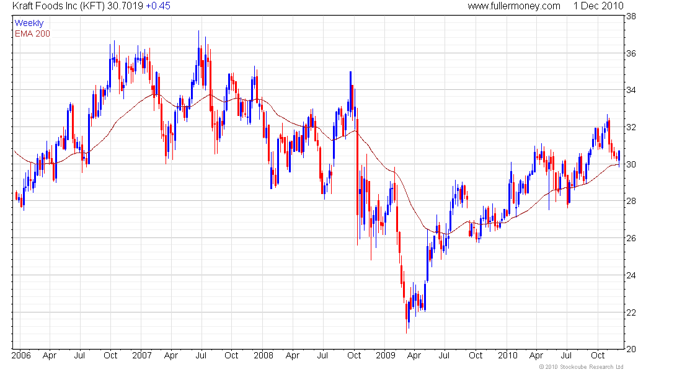
Task: Click the 38 price axis label
Action: (631, 17)
